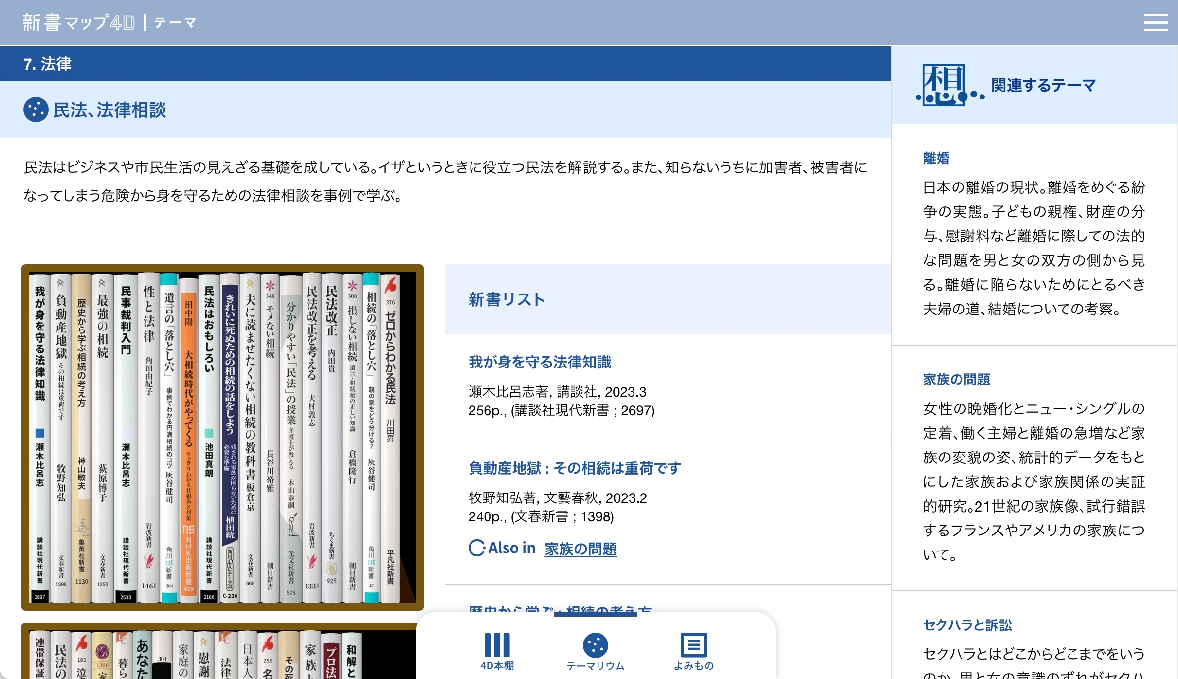Select the 離婚 related theme
The width and height of the screenshot is (1178, 679).
936,158
